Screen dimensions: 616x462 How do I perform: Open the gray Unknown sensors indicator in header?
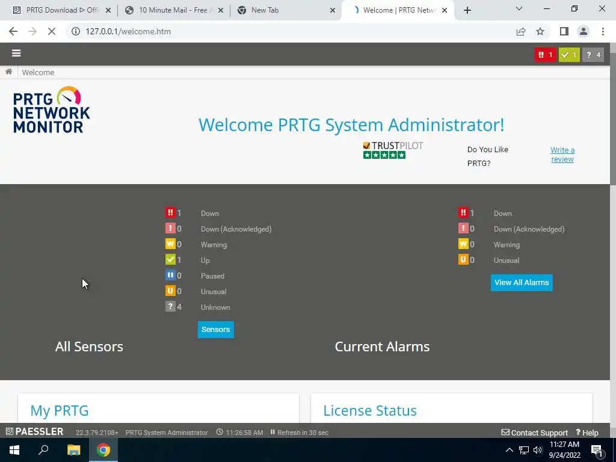[593, 55]
